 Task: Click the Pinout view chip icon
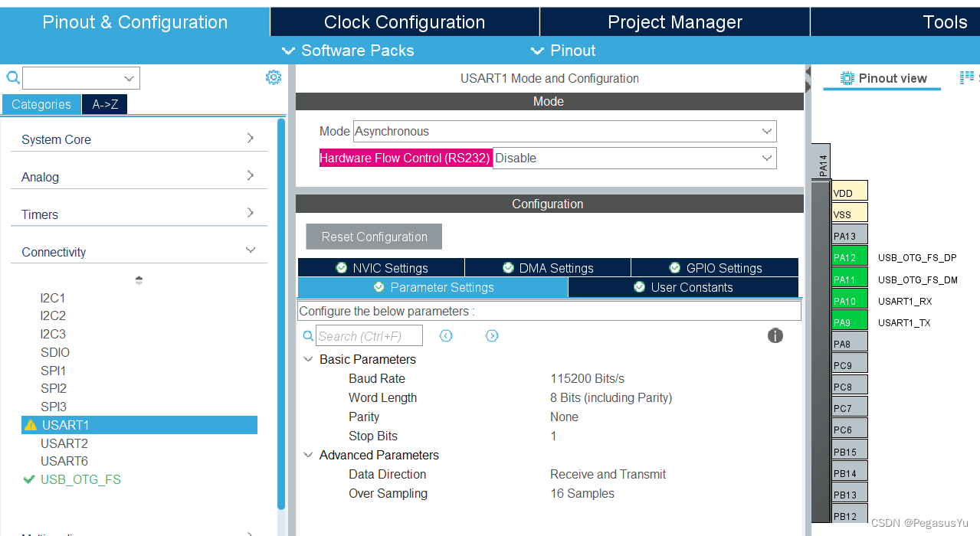[847, 78]
